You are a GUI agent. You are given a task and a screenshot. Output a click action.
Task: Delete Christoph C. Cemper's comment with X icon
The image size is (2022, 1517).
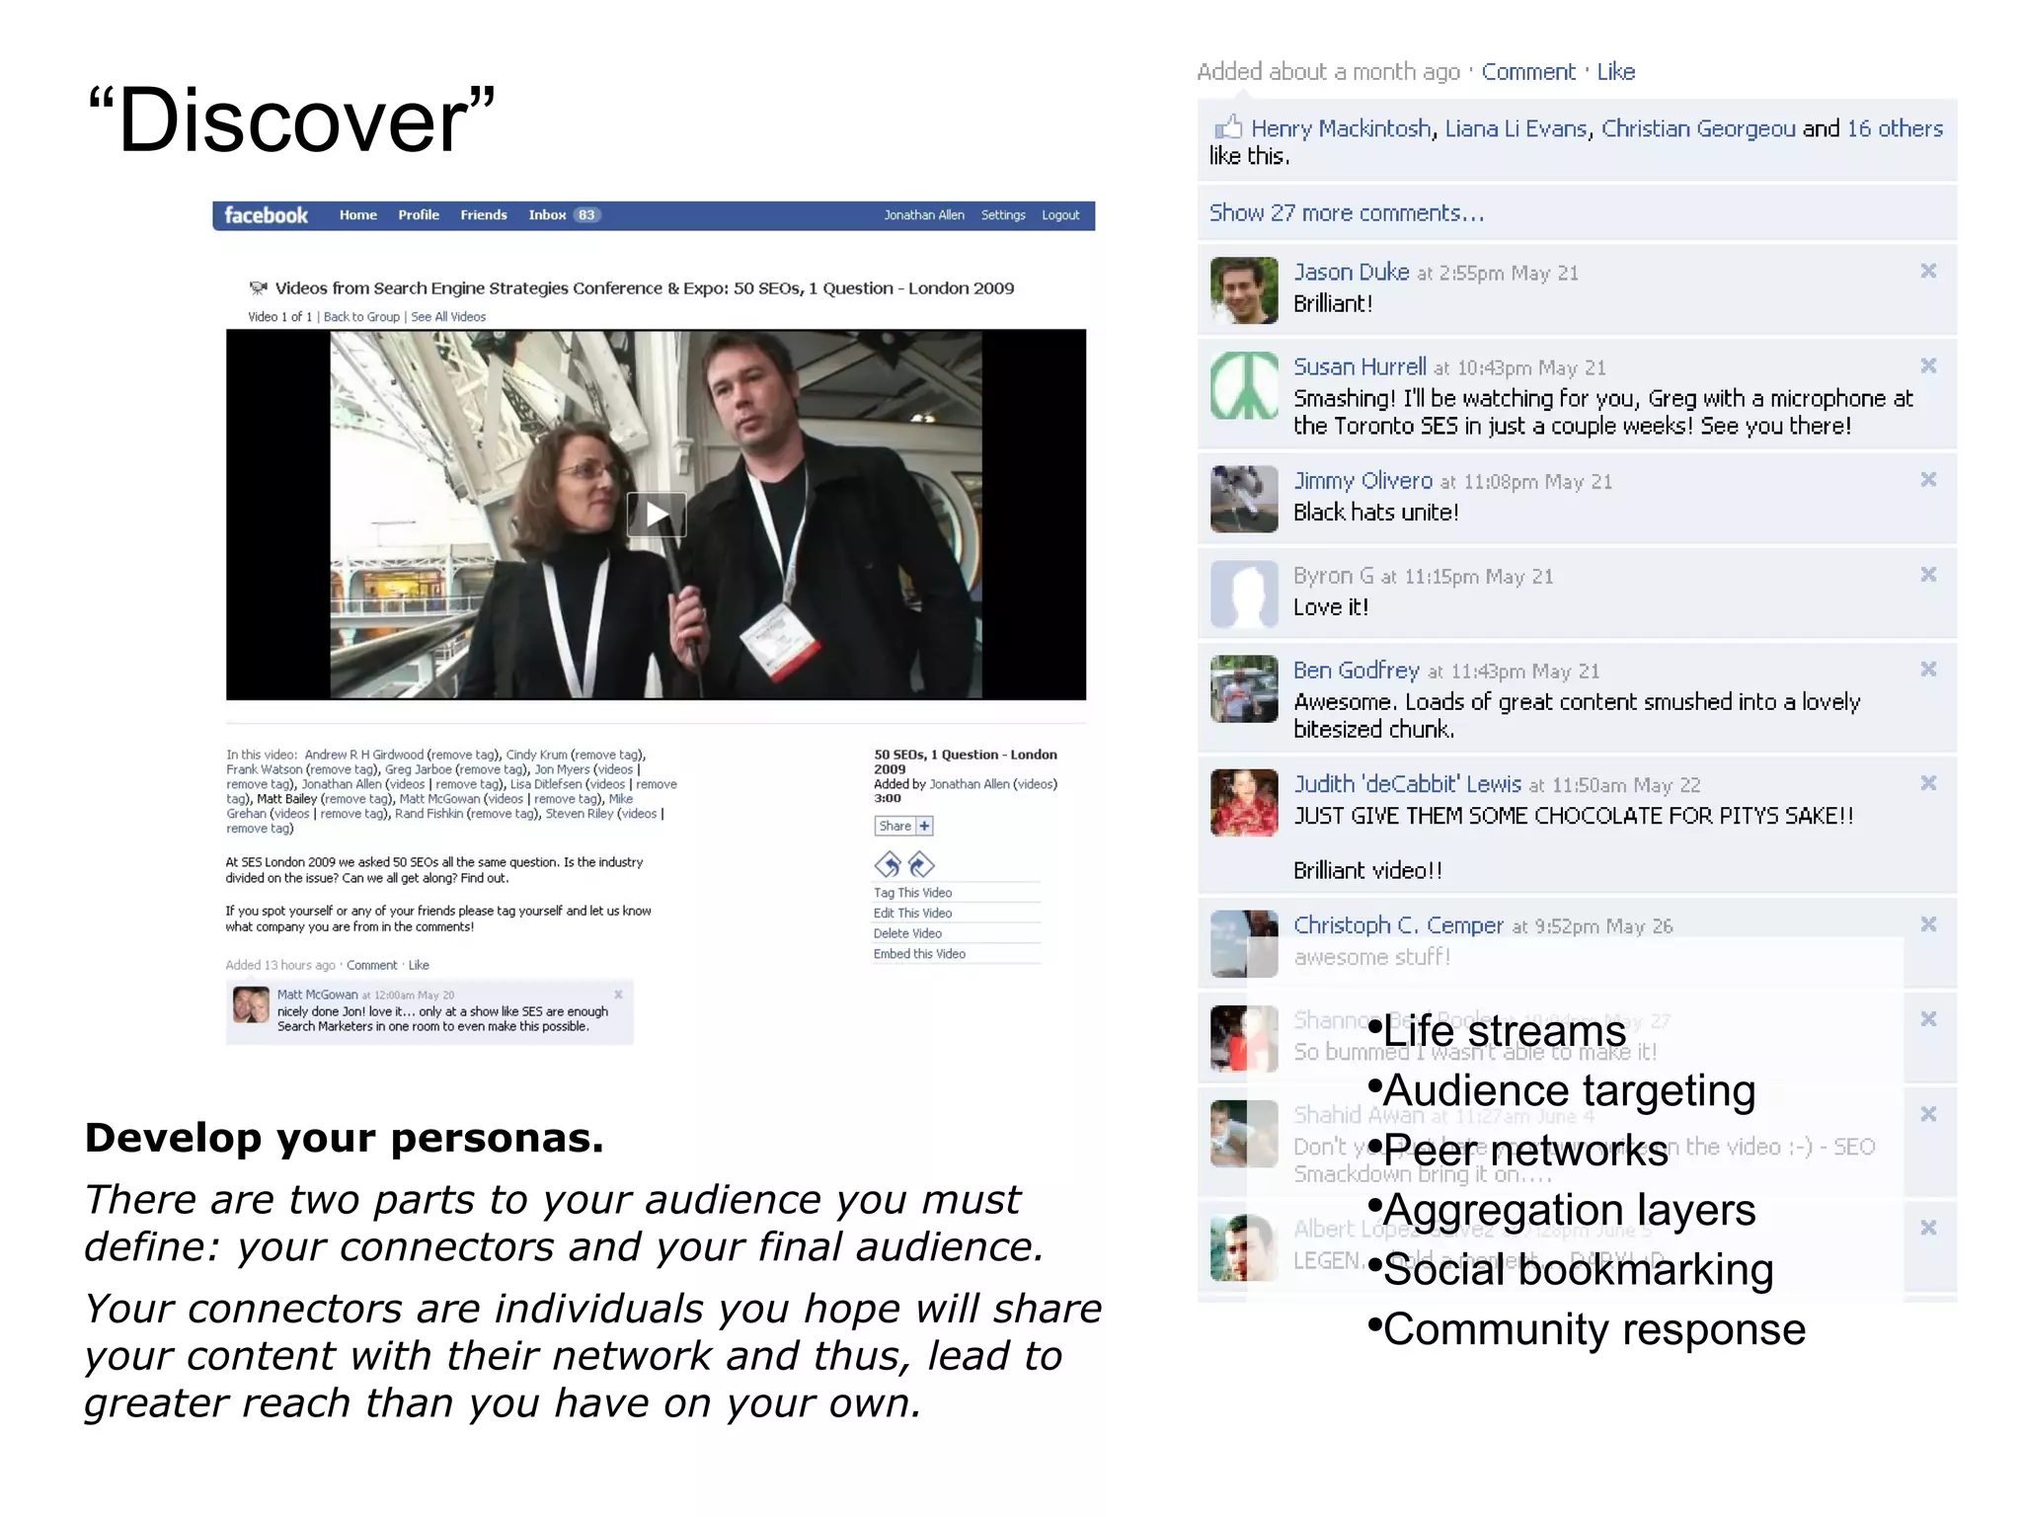click(x=1928, y=923)
